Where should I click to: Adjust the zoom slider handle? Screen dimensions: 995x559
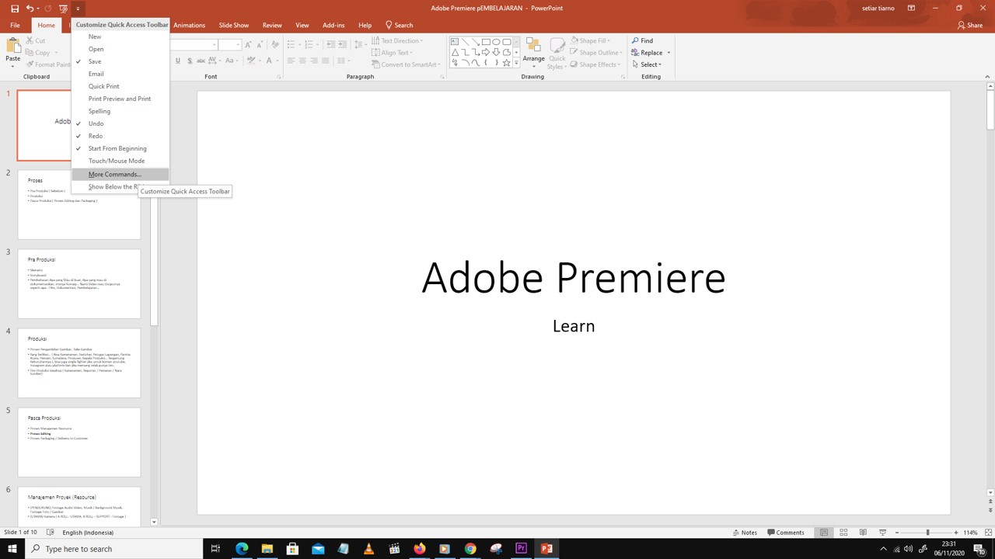pyautogui.click(x=927, y=533)
